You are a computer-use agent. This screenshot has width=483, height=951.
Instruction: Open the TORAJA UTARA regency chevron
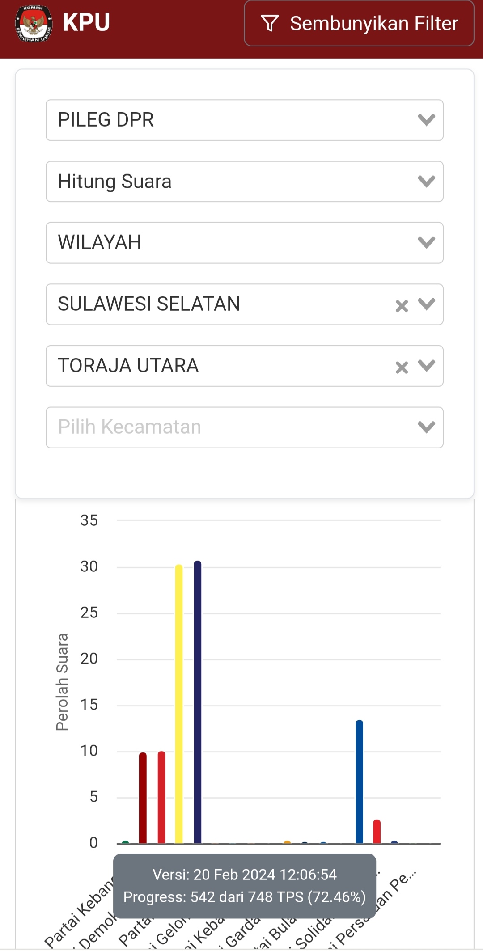click(427, 366)
